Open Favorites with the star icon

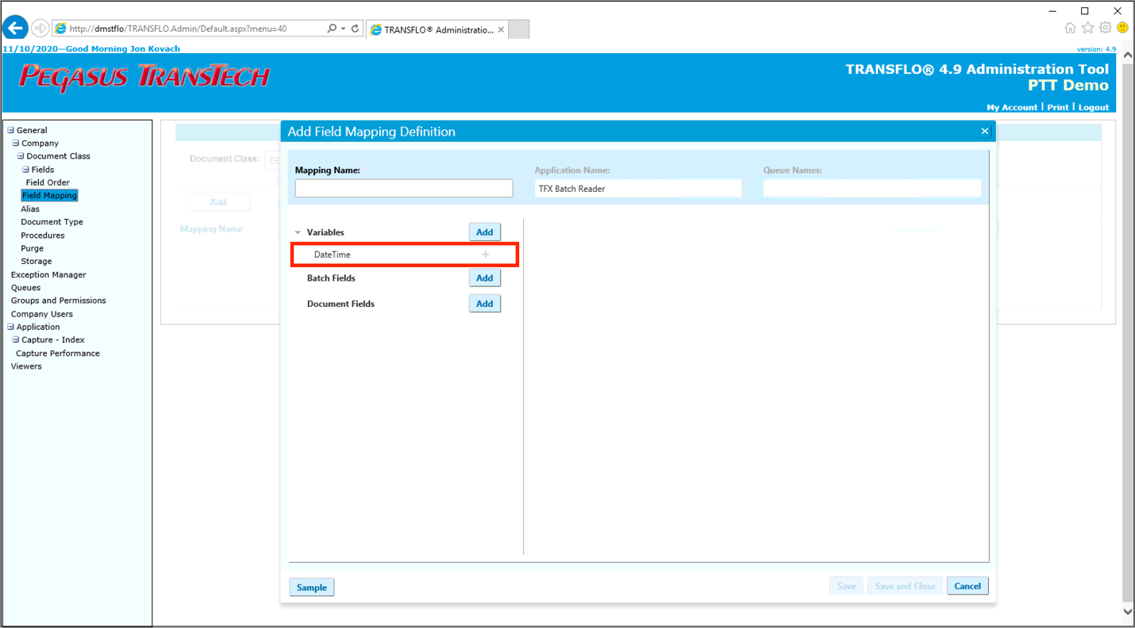1087,28
